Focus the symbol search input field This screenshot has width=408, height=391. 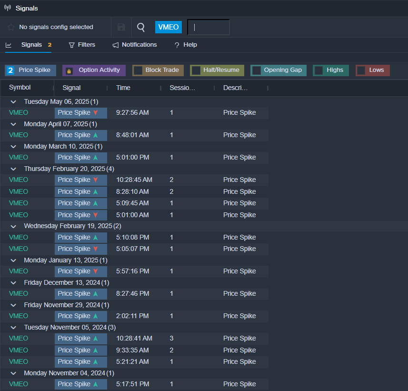[x=209, y=27]
